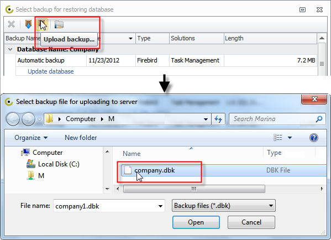
Task: Click the search magnifier icon
Action: click(x=319, y=119)
